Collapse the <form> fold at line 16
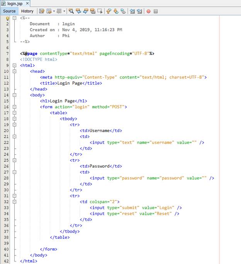The image size is (241, 264). [15, 107]
